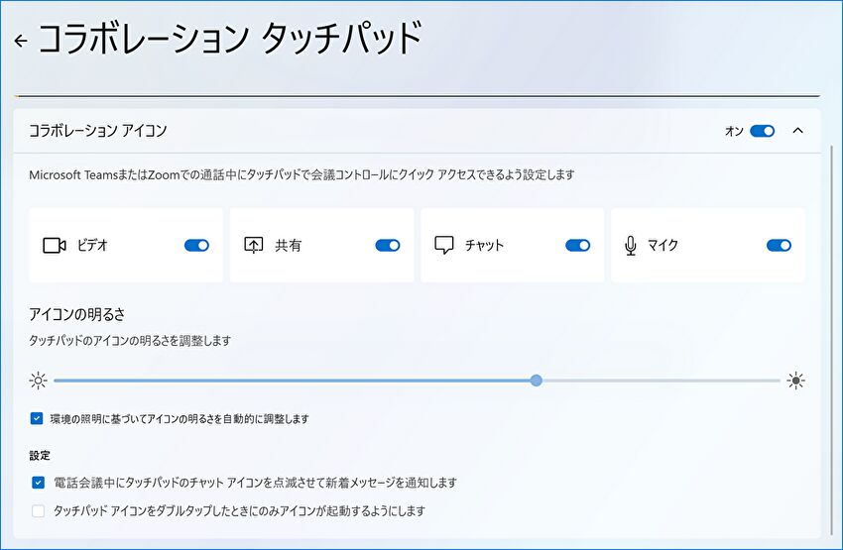Go back using the arrow beside the title
The width and height of the screenshot is (843, 550).
(x=21, y=41)
